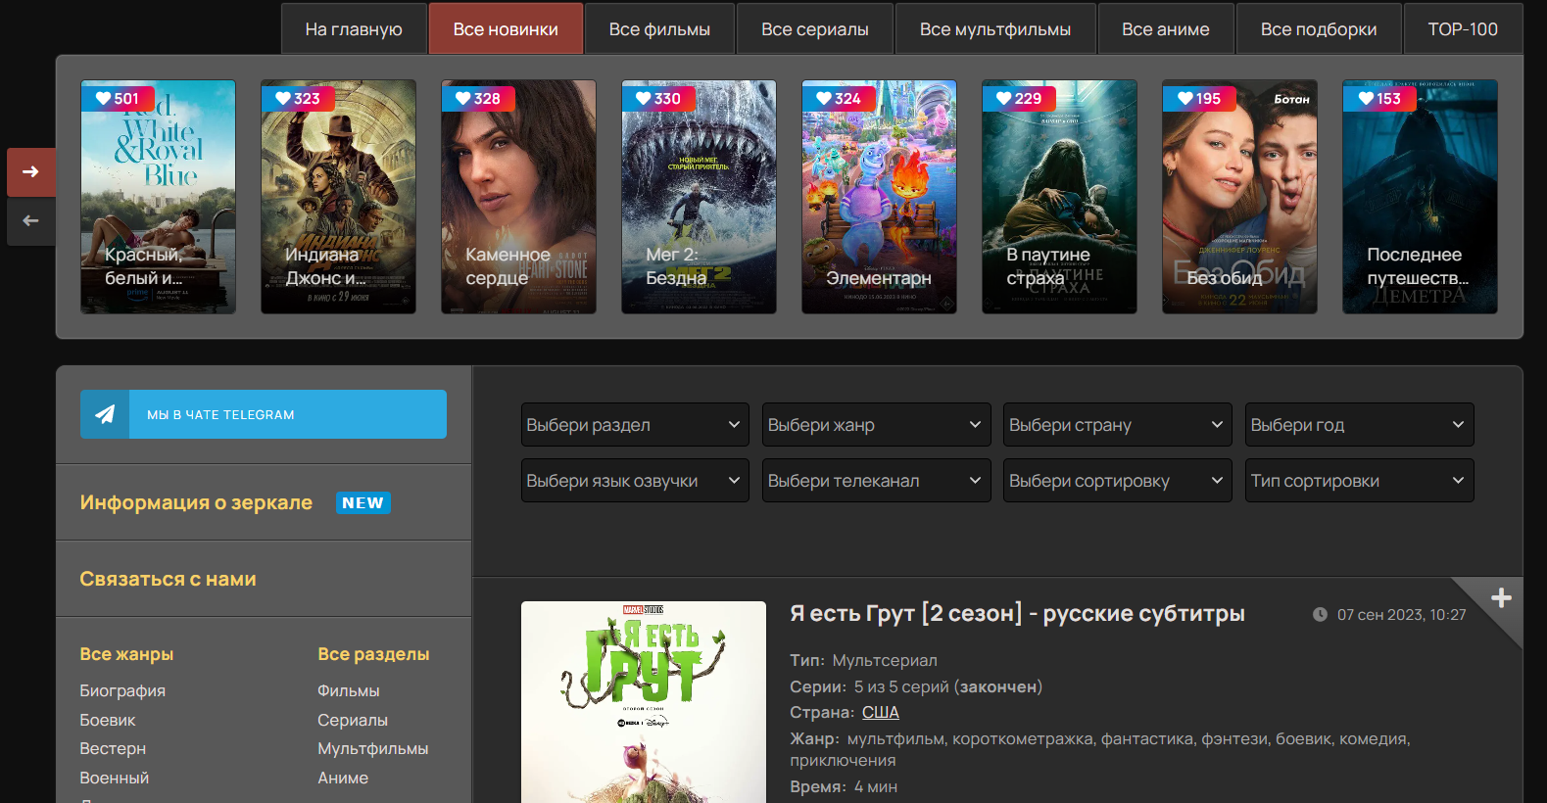Click the plus corner icon on Groot entry
The width and height of the screenshot is (1547, 803).
pos(1501,598)
